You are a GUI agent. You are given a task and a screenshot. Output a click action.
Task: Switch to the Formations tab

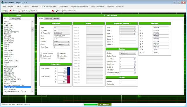pos(48,19)
